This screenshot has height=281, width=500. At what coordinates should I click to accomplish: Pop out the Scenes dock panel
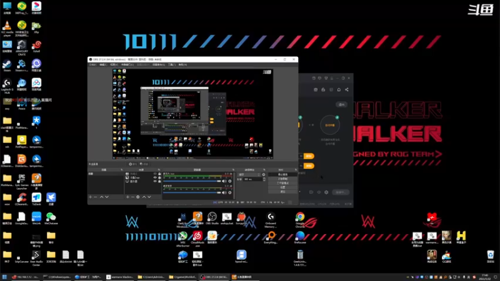point(121,170)
